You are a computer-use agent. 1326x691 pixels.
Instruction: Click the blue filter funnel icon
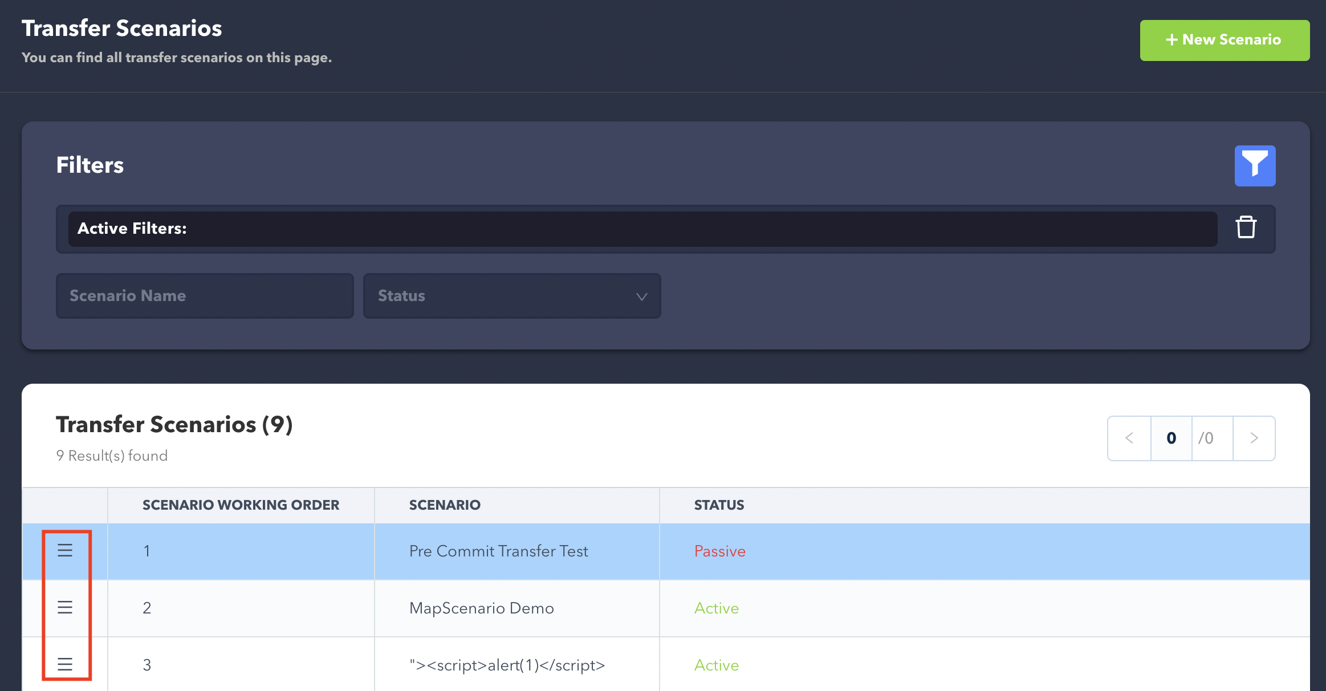point(1255,165)
